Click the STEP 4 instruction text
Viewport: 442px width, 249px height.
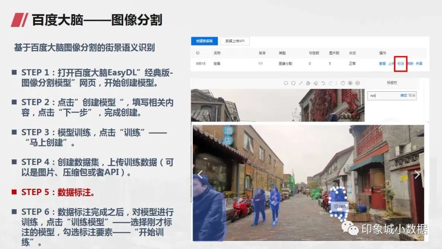coord(97,167)
